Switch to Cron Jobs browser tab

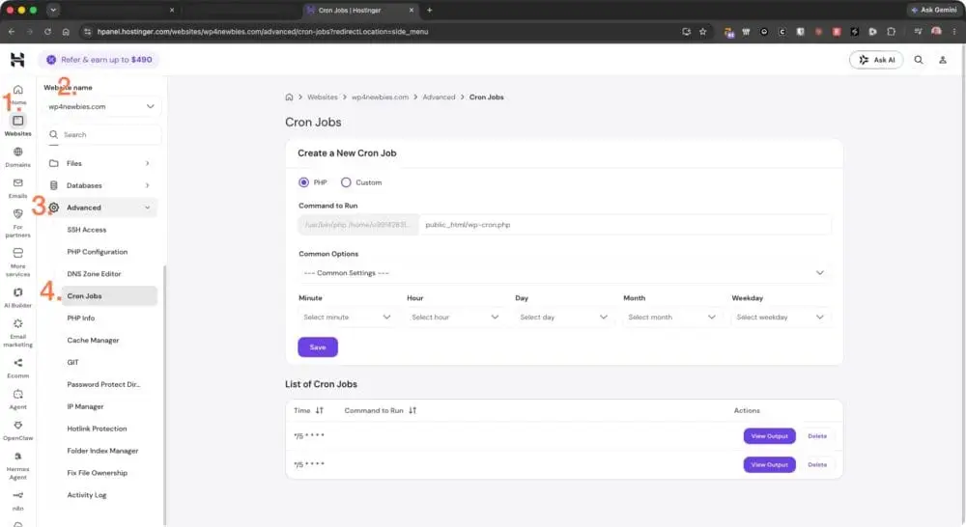coord(360,10)
